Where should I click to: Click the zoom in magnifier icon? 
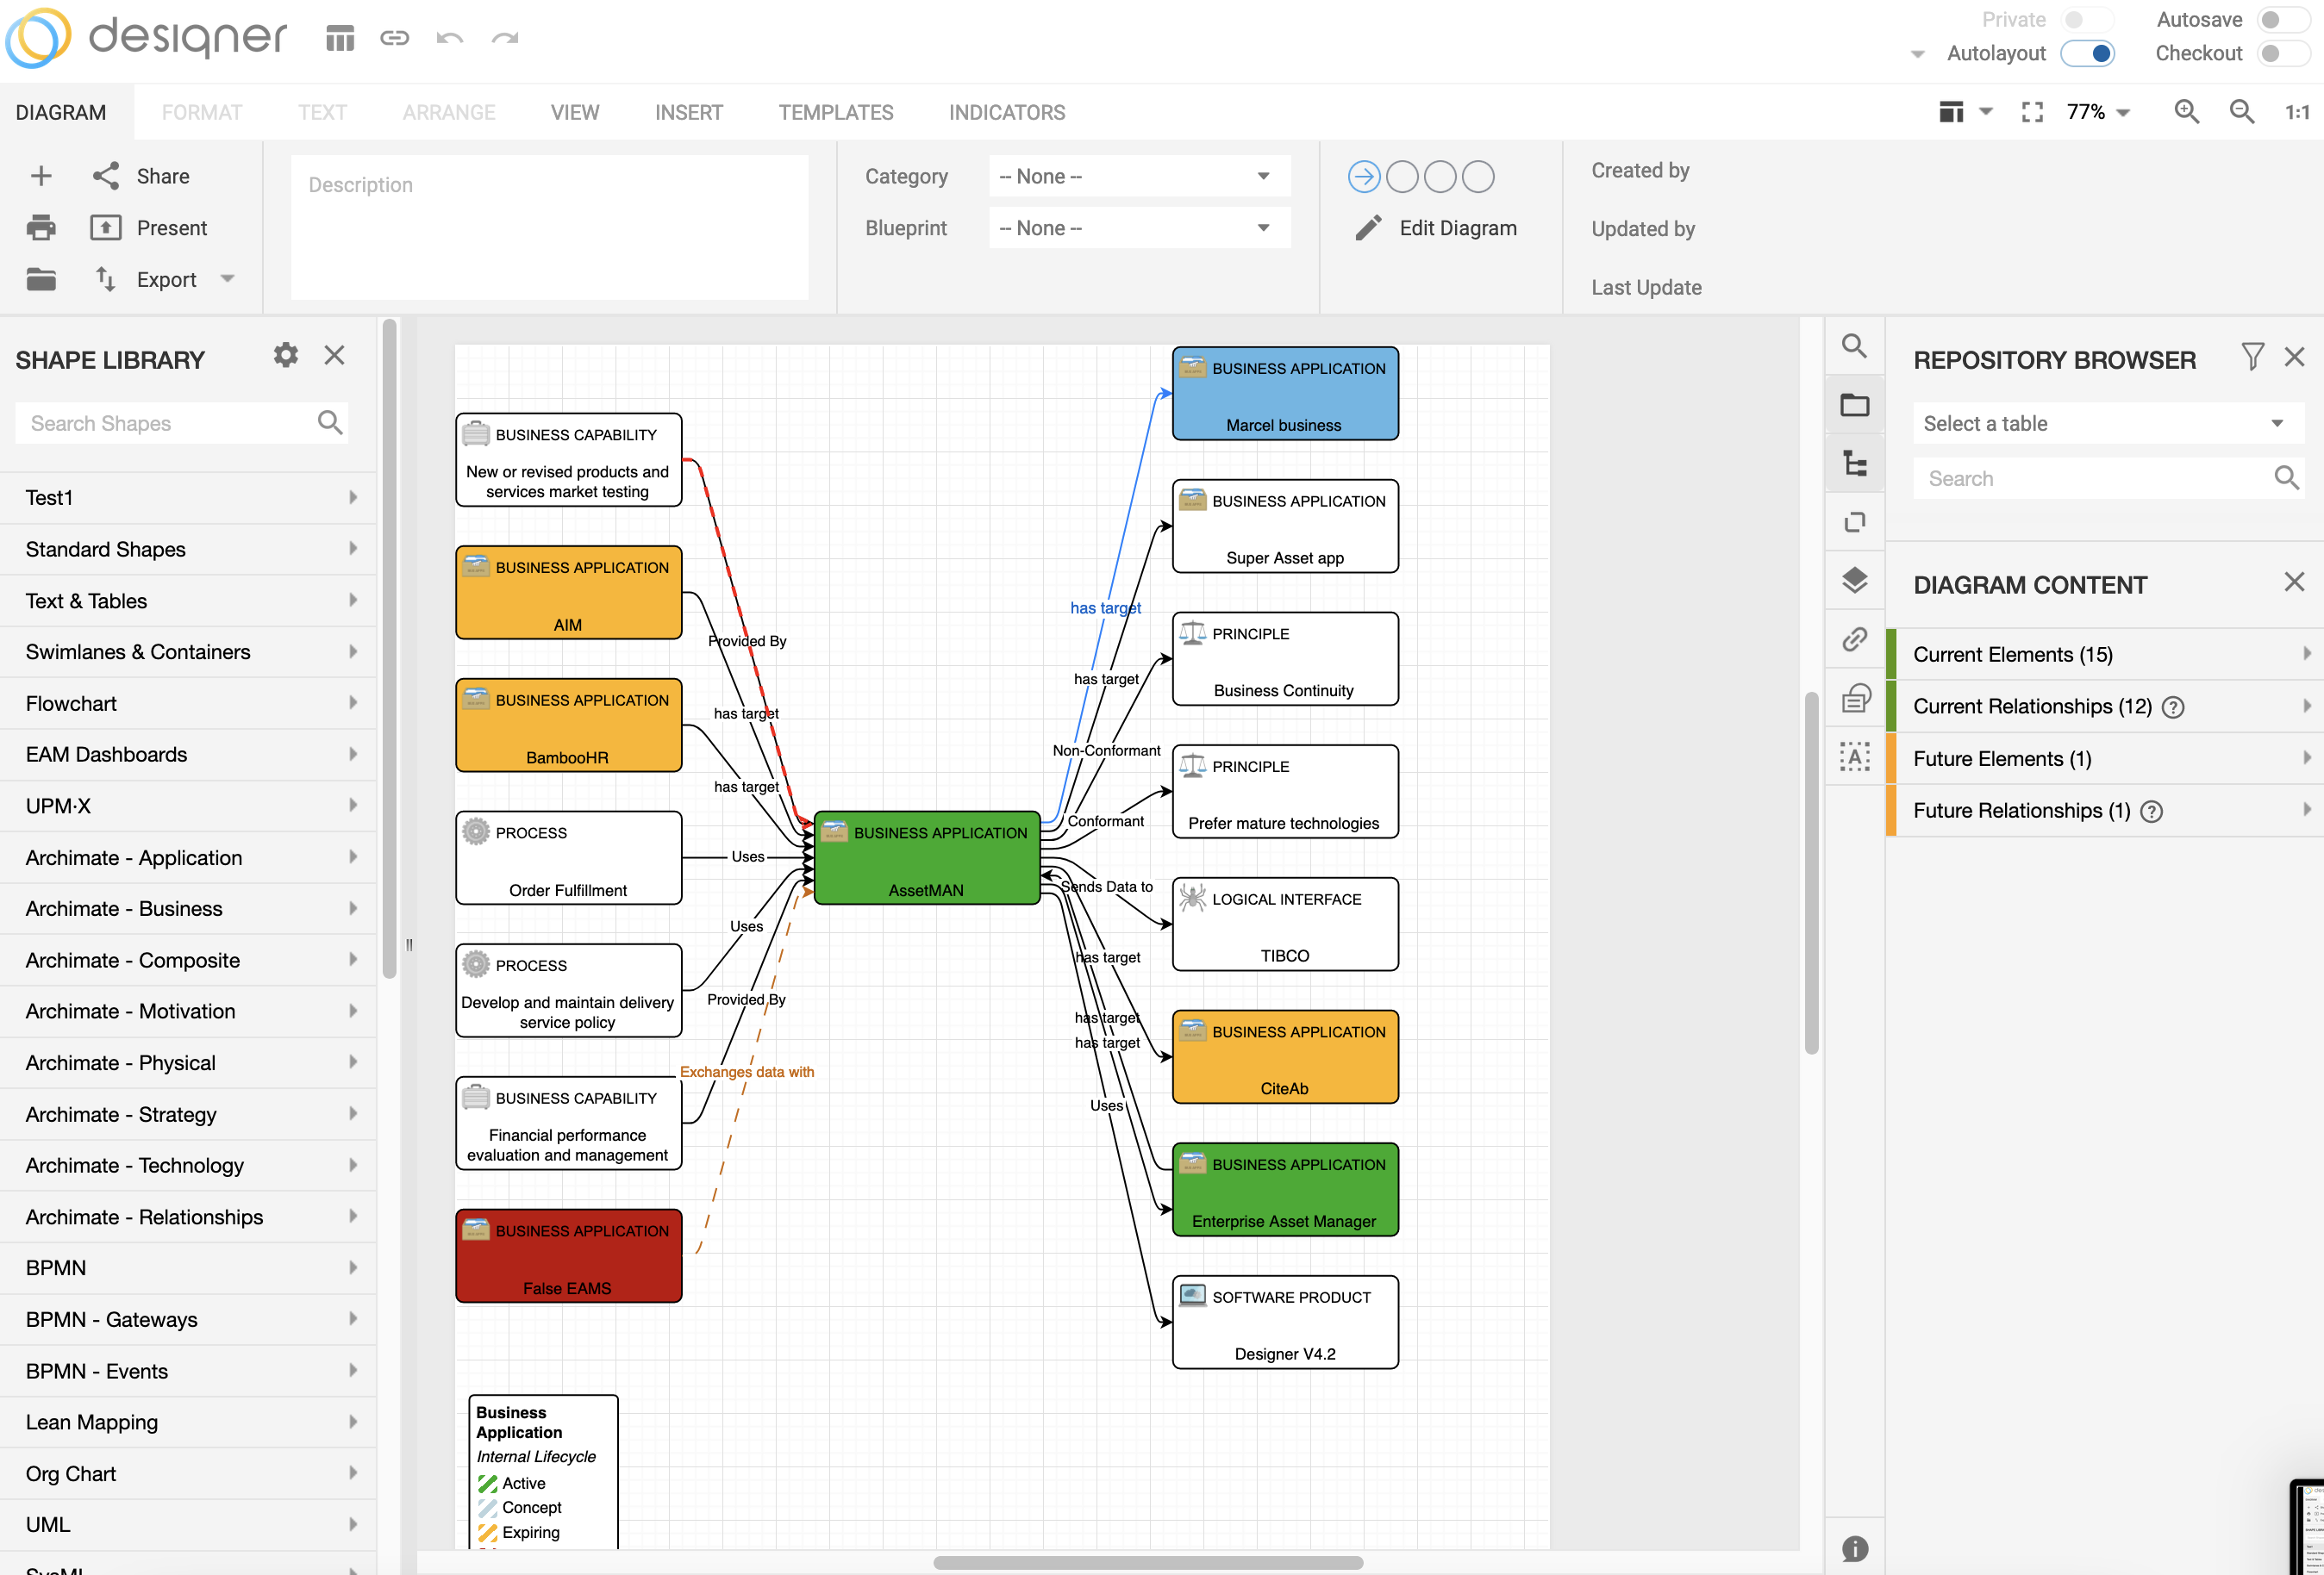(x=2186, y=112)
